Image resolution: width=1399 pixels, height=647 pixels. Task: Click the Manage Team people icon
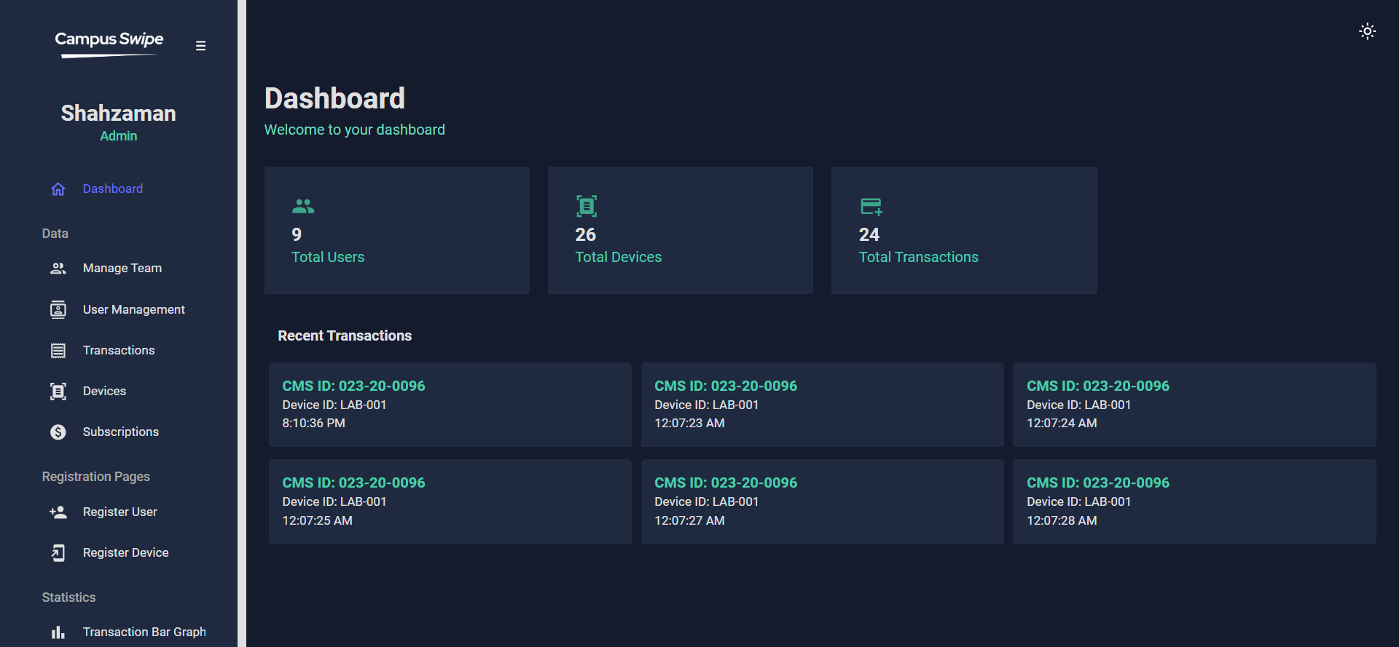click(58, 269)
